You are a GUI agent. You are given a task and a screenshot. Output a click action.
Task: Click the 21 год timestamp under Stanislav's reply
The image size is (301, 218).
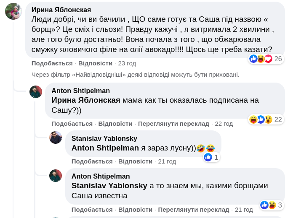tap(167, 161)
